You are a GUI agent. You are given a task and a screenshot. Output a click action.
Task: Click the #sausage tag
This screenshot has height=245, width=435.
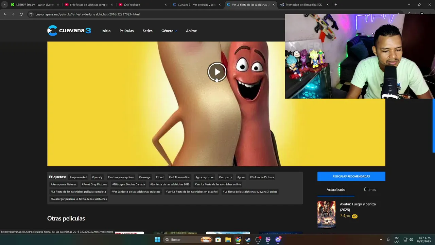tap(145, 177)
